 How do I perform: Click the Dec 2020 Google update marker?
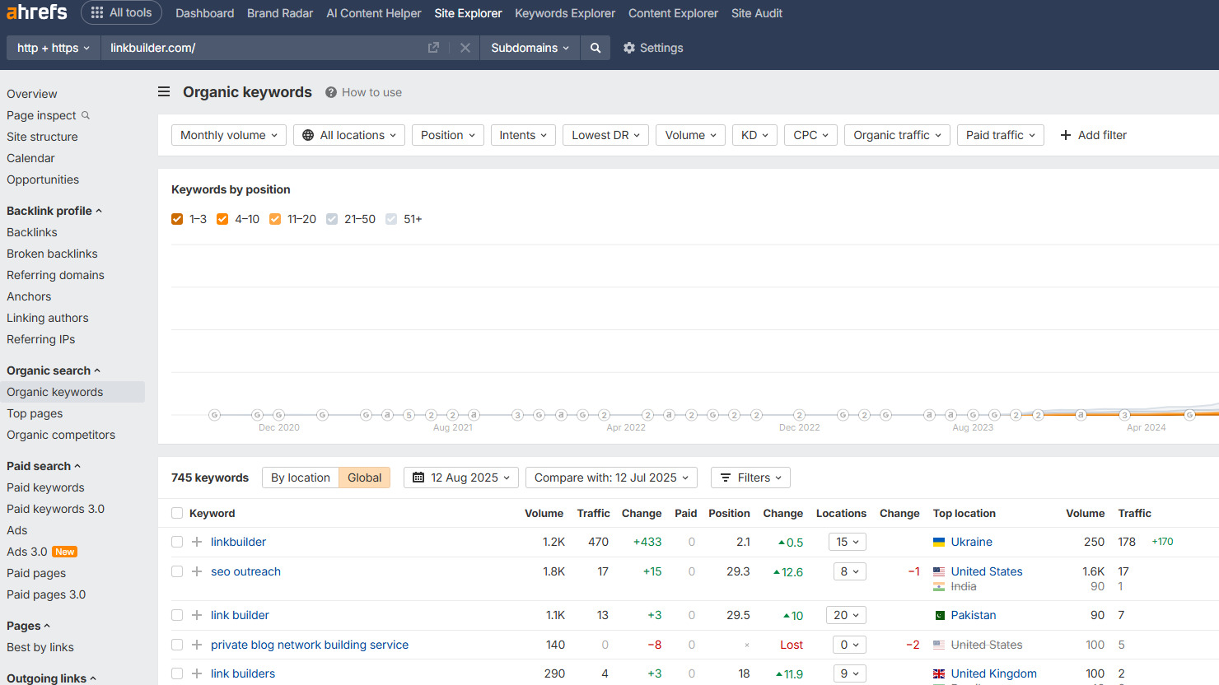click(x=278, y=415)
